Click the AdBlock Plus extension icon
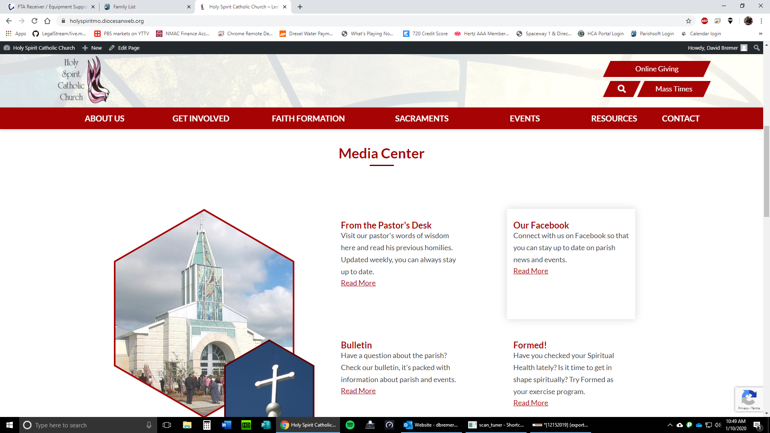Image resolution: width=770 pixels, height=433 pixels. coord(704,21)
